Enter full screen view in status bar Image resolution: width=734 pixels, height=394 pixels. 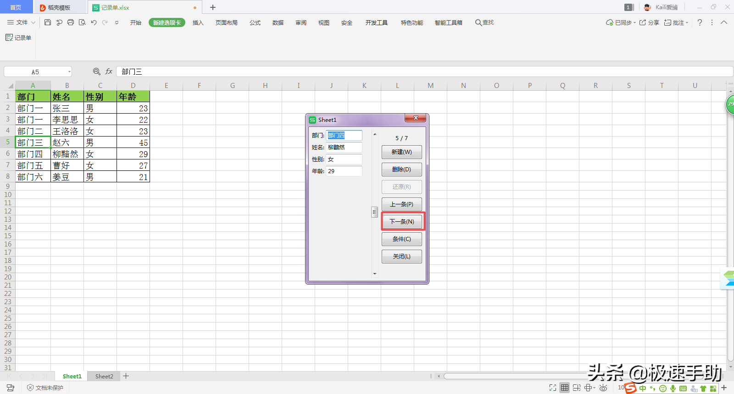553,388
